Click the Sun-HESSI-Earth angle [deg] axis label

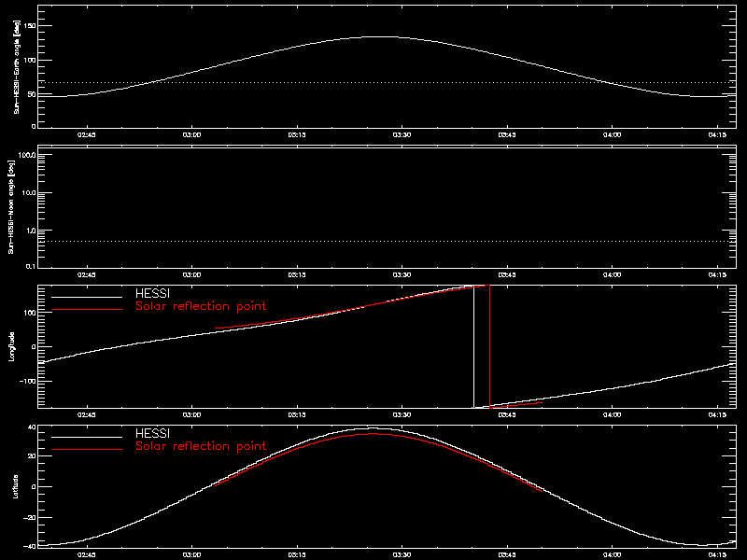point(16,66)
